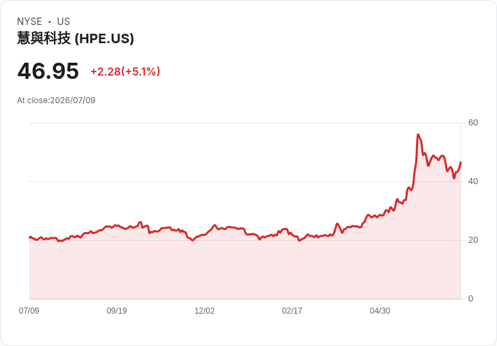497x346 pixels.
Task: Click the US market label
Action: pyautogui.click(x=63, y=22)
